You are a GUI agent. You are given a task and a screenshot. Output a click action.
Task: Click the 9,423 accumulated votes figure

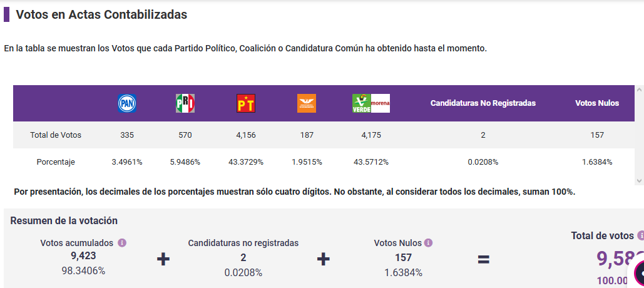(x=83, y=255)
